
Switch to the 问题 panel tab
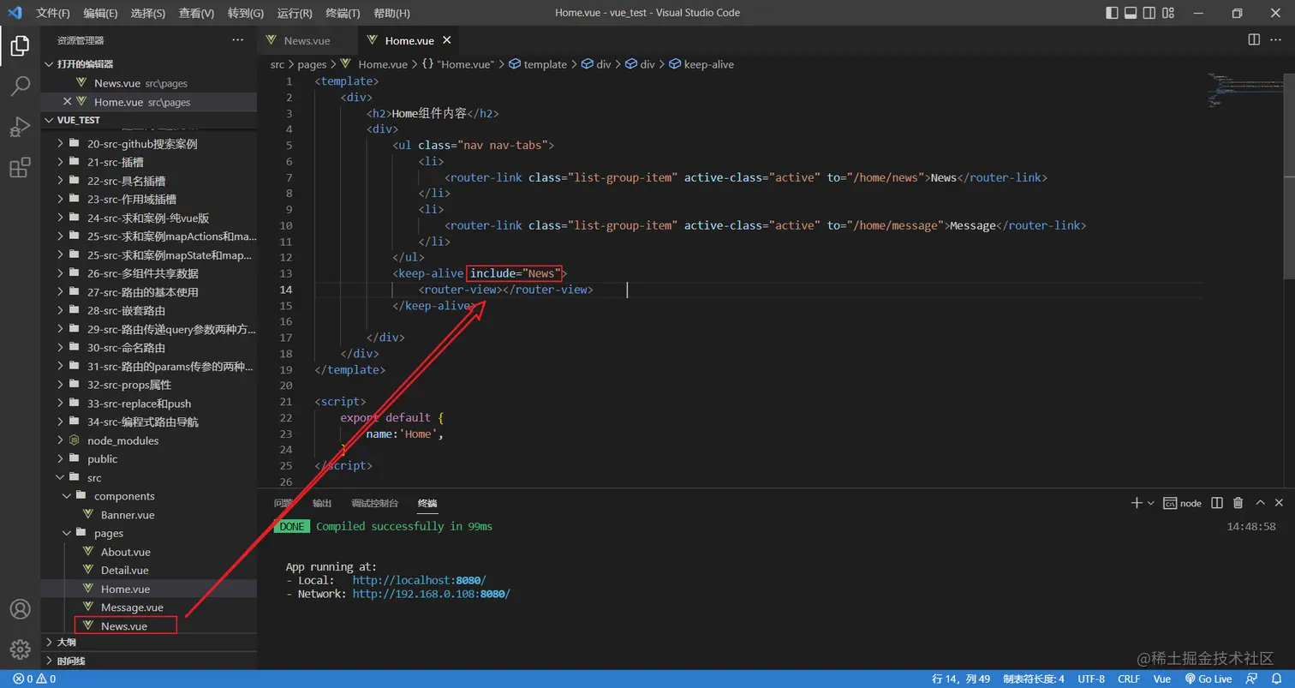(x=283, y=503)
